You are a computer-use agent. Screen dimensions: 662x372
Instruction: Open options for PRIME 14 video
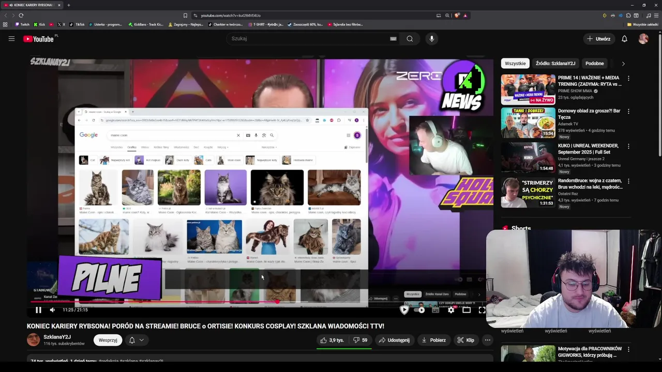click(x=628, y=78)
